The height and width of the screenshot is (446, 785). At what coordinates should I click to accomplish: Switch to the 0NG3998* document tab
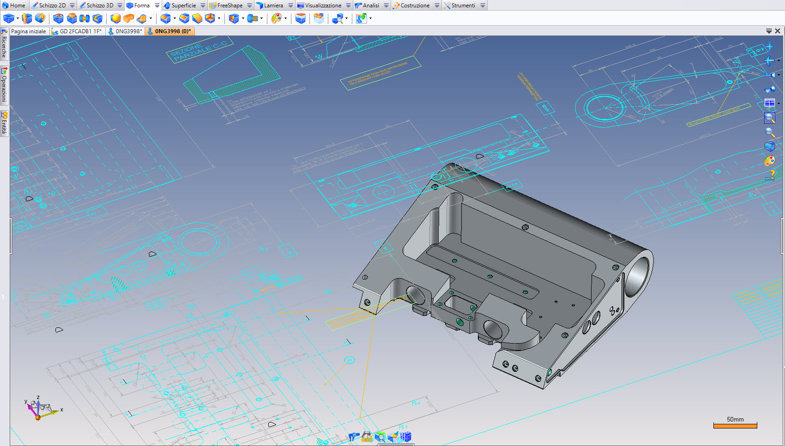(125, 31)
